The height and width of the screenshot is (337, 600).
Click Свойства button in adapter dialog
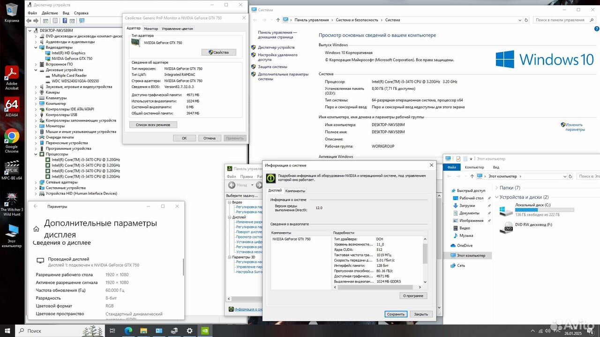click(219, 52)
